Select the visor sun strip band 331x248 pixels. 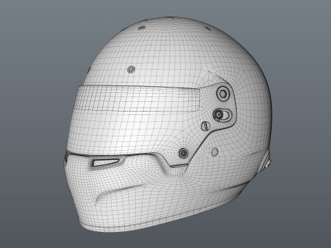pos(137,99)
